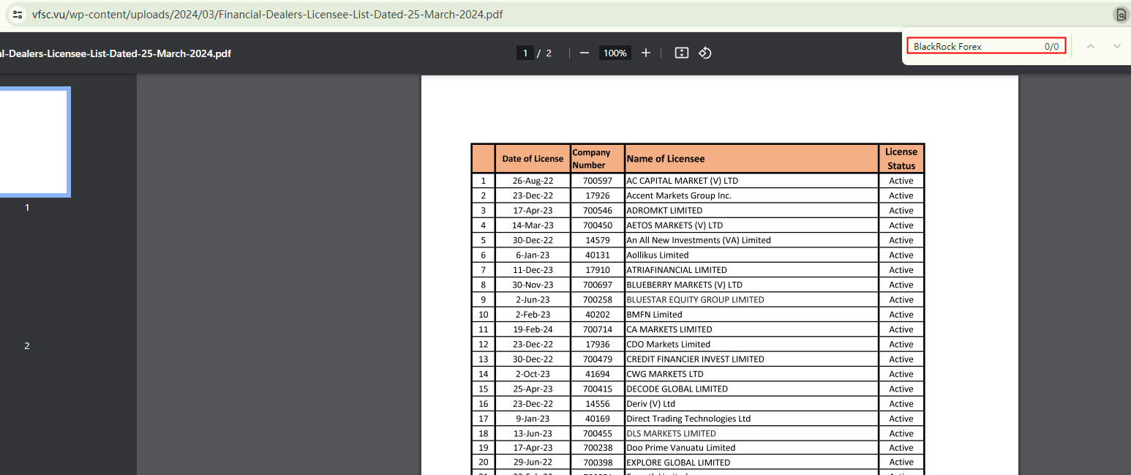Select the page 2 label in thumbnail sidebar

27,345
